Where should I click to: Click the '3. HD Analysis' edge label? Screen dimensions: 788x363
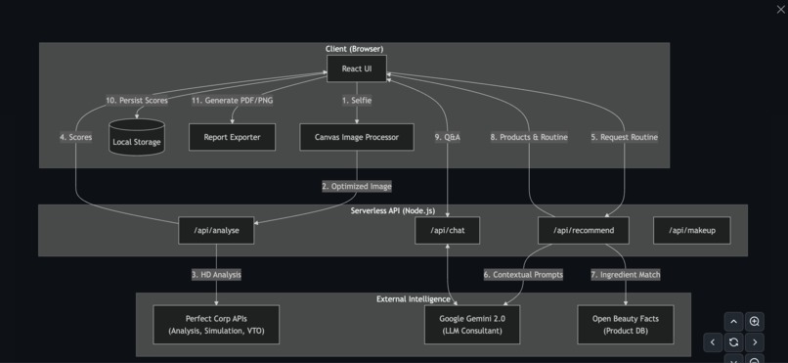click(216, 275)
